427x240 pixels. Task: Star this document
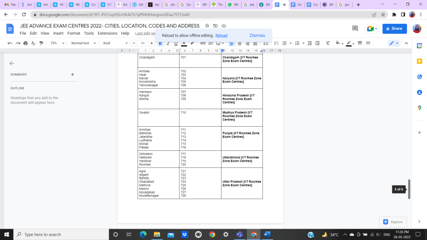[207, 25]
